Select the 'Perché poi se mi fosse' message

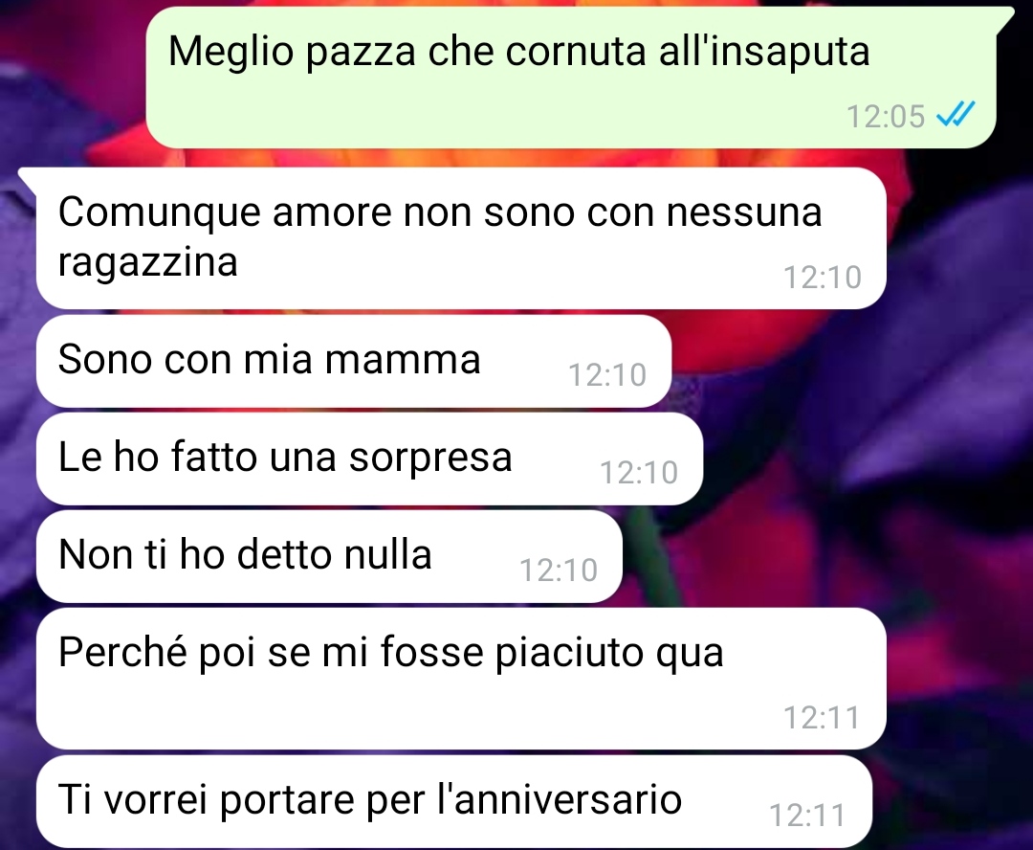pyautogui.click(x=461, y=679)
